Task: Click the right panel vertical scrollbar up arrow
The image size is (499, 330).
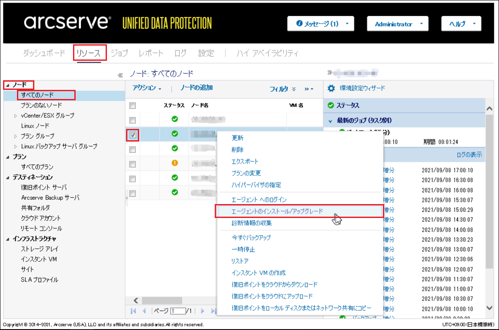Action: point(489,109)
